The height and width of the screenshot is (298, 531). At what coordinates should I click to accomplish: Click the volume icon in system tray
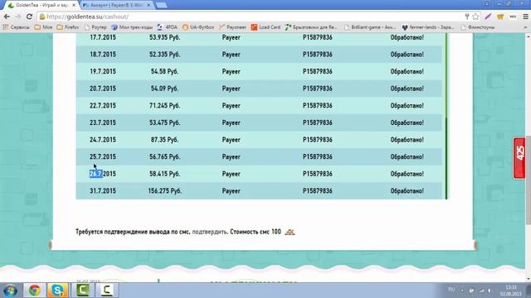[x=489, y=291]
